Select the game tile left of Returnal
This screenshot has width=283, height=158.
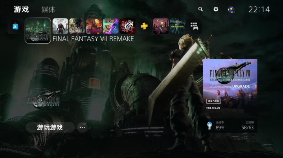click(161, 26)
